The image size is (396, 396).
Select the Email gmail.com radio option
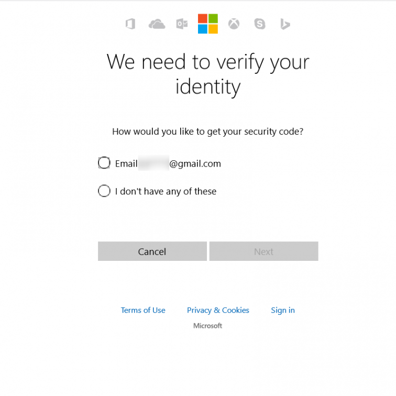point(104,163)
